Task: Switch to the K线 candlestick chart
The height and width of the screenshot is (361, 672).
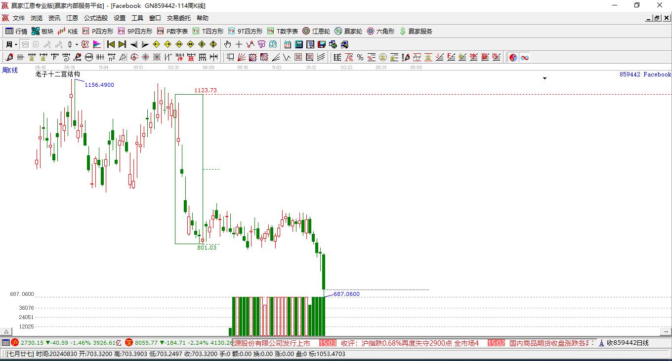Action: pos(68,31)
